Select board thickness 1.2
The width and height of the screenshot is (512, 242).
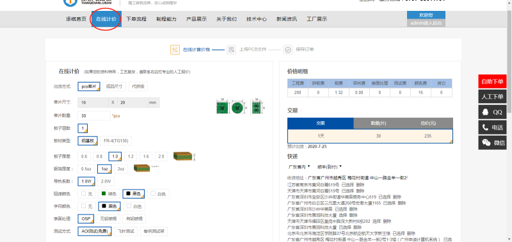pos(131,156)
